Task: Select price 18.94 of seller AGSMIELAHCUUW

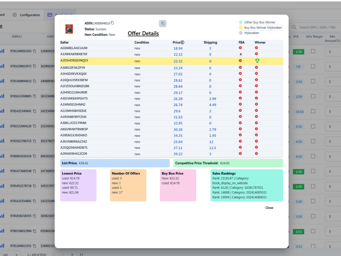Action: coord(178,48)
